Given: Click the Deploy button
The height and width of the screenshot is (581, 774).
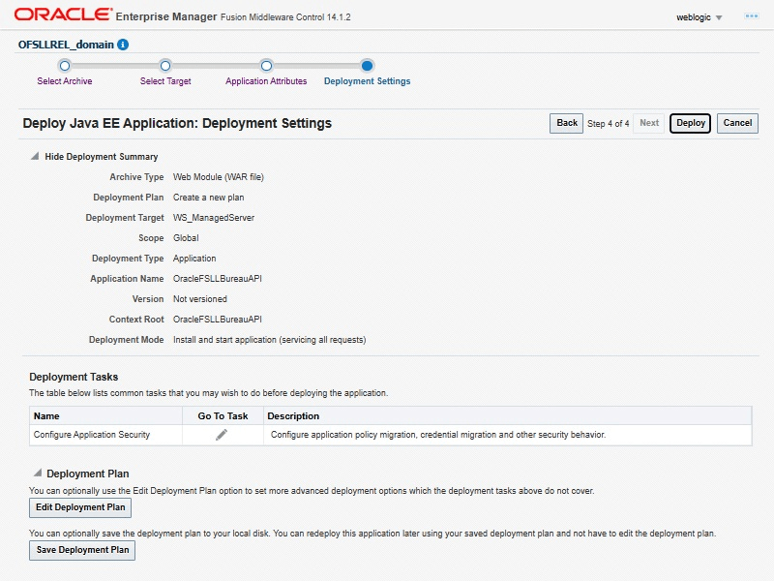Looking at the screenshot, I should 690,123.
